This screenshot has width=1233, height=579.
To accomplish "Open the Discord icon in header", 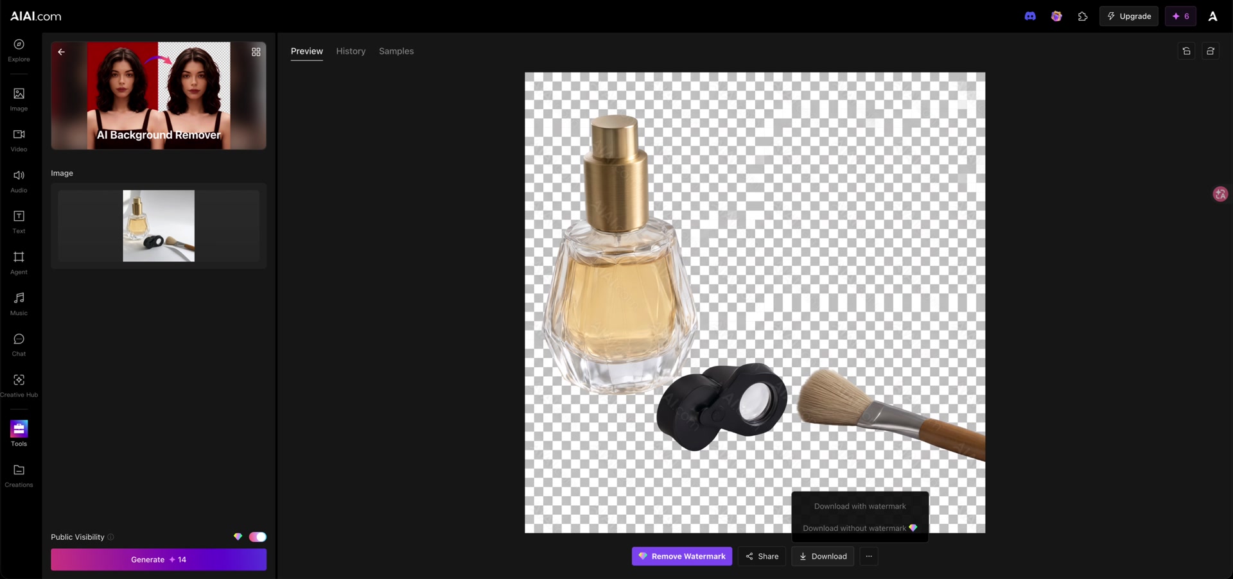I will point(1030,16).
